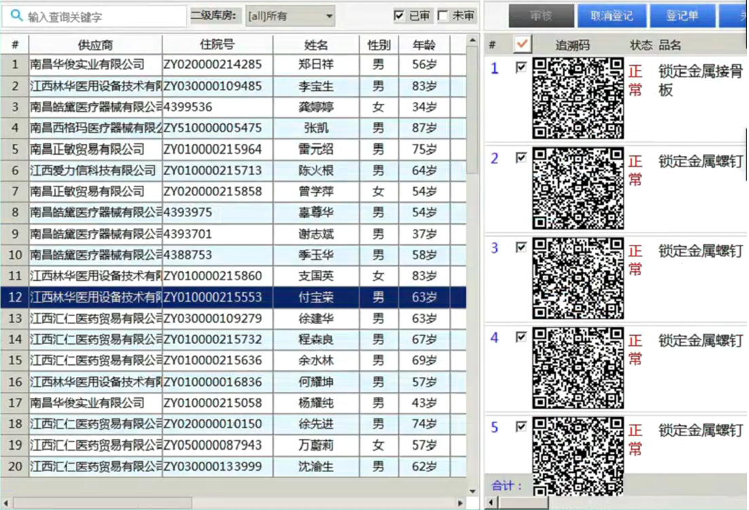Select patient row 徐建华

coord(234,318)
